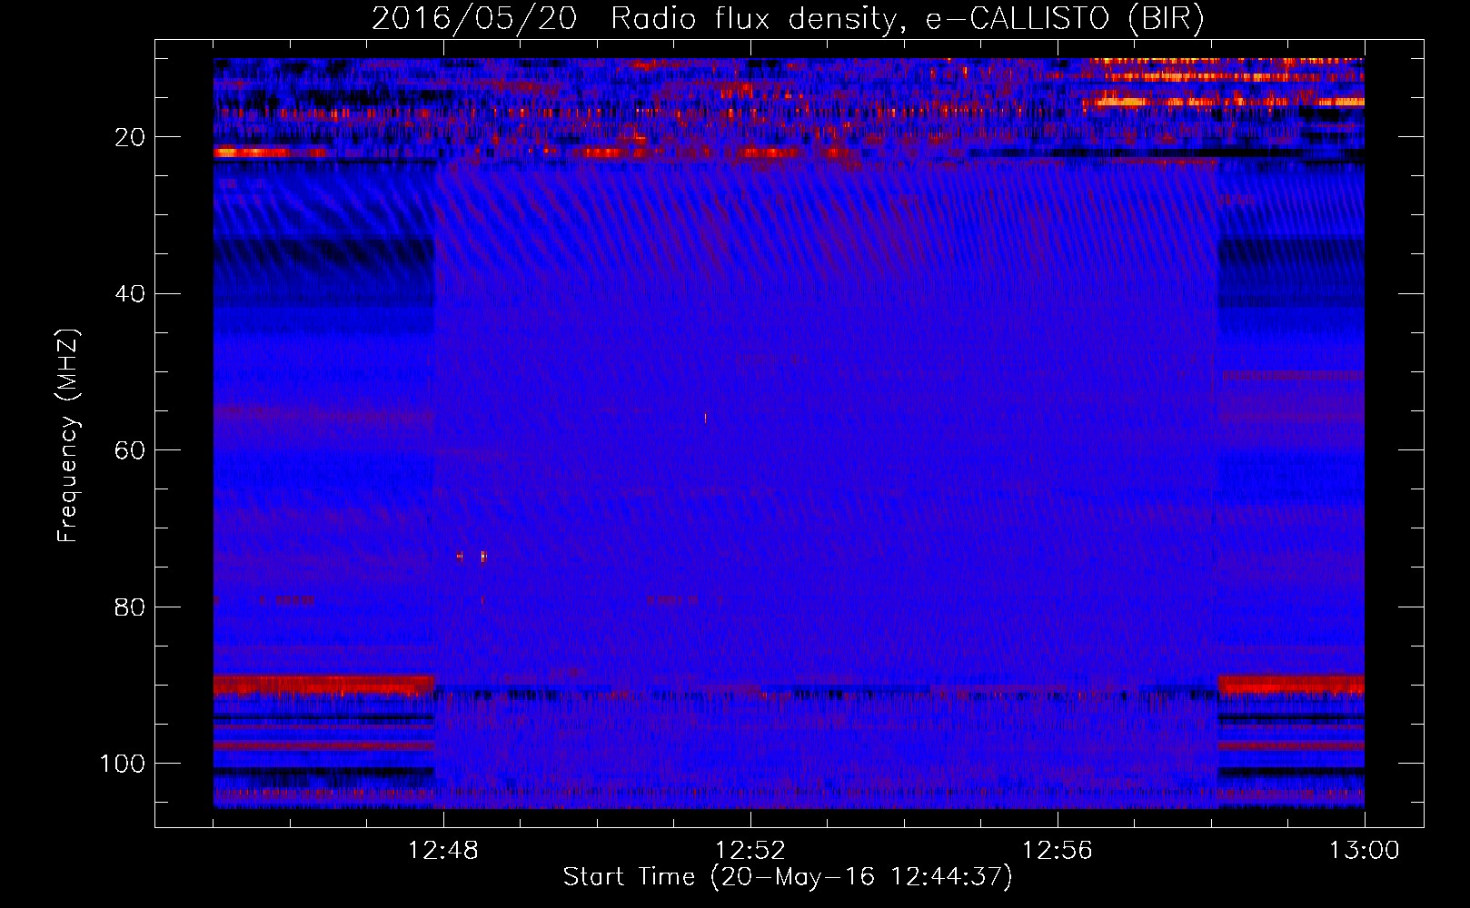Image resolution: width=1470 pixels, height=908 pixels.
Task: Click the 'Start Time (20-May-16 12:44:37)' x-axis label
Action: tap(787, 877)
